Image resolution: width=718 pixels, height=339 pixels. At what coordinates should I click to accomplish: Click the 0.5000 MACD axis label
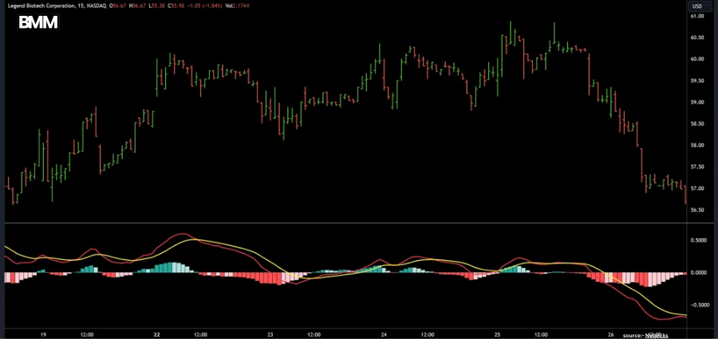pos(699,241)
